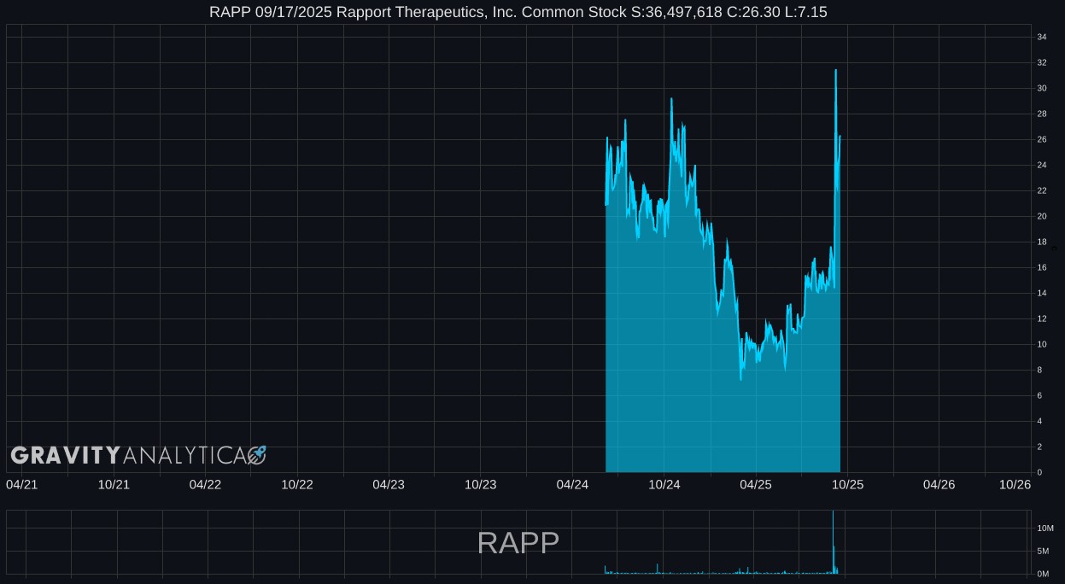Click the 2 price axis label
Screen dimensions: 1065x584
pyautogui.click(x=1039, y=447)
